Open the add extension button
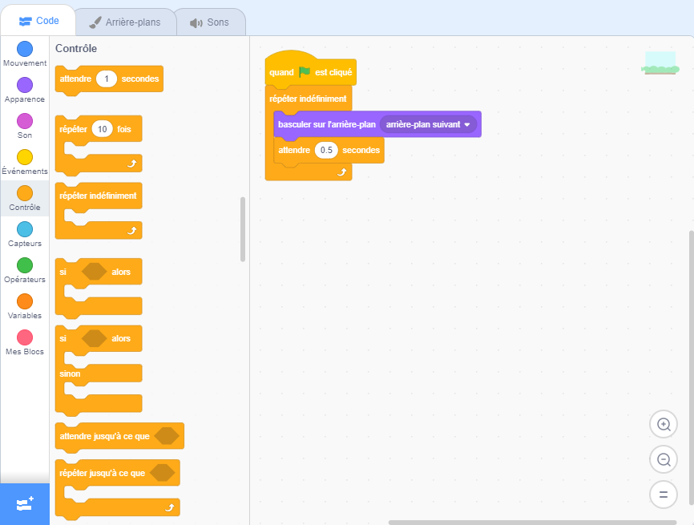The image size is (694, 525). pyautogui.click(x=24, y=503)
